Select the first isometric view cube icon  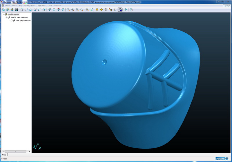pos(50,10)
